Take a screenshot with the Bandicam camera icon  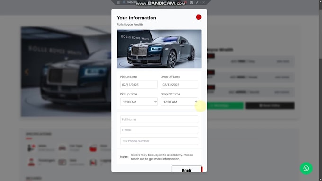191,2
